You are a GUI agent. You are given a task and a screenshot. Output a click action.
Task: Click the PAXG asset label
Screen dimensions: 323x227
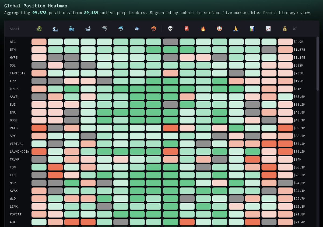pyautogui.click(x=14, y=128)
